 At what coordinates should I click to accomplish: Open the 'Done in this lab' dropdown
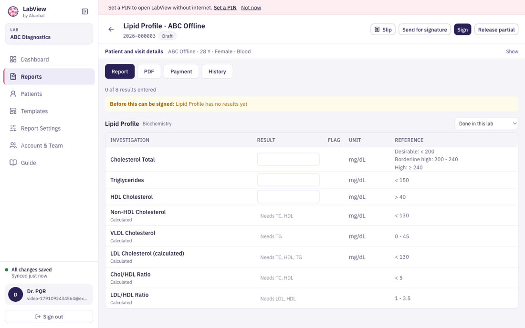click(486, 123)
